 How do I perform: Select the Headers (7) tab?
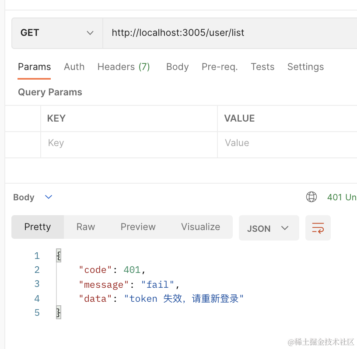[x=123, y=67]
